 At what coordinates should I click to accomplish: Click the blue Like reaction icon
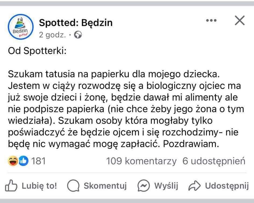[x=23, y=161]
